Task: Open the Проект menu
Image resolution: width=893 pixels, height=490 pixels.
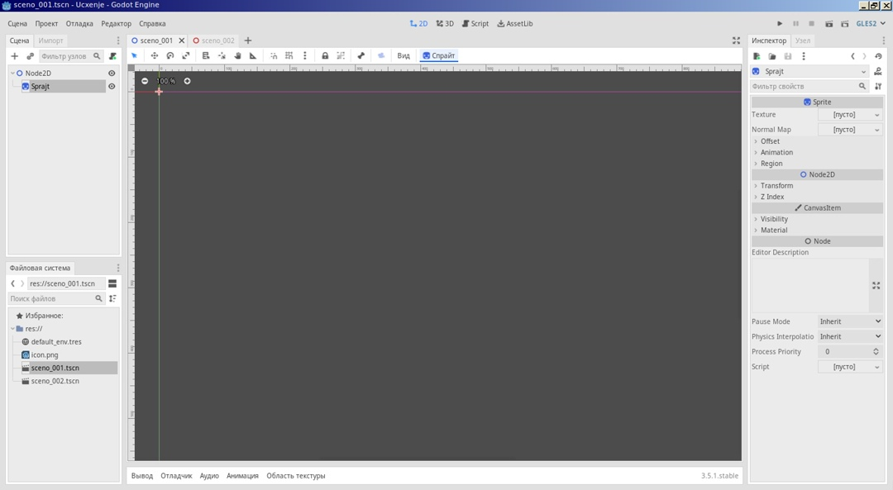Action: (46, 24)
